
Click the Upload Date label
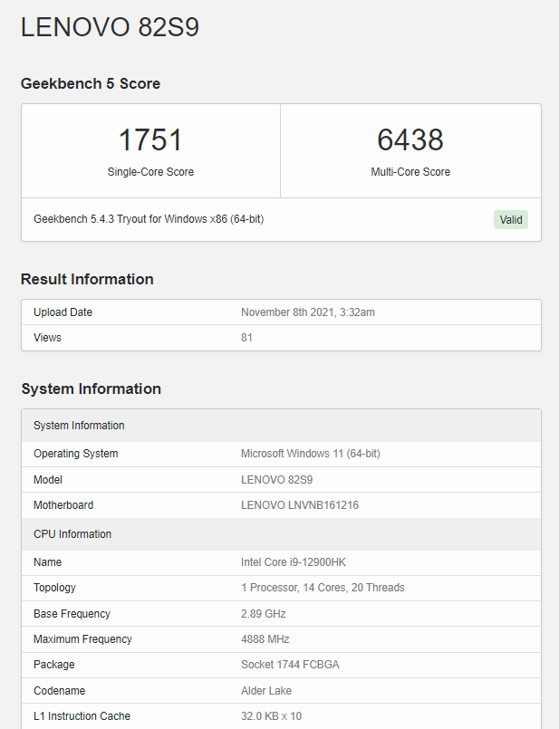63,312
